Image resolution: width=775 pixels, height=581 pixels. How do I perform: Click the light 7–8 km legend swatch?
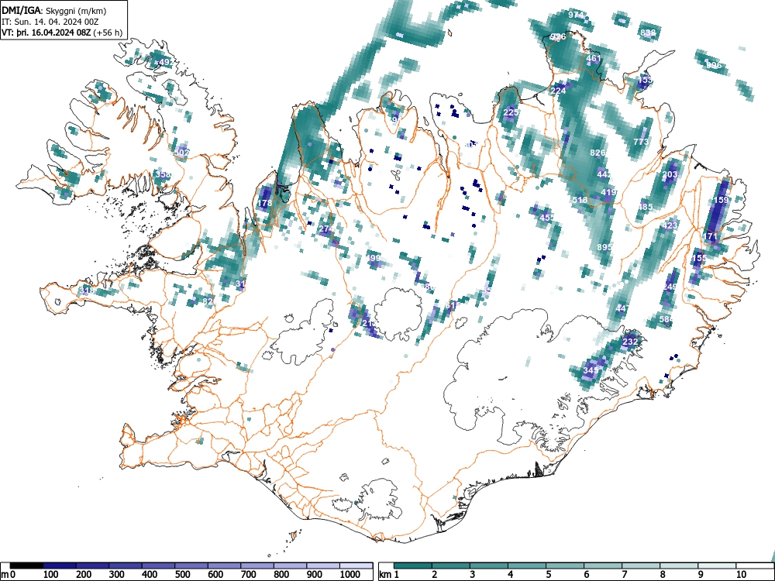pos(641,566)
